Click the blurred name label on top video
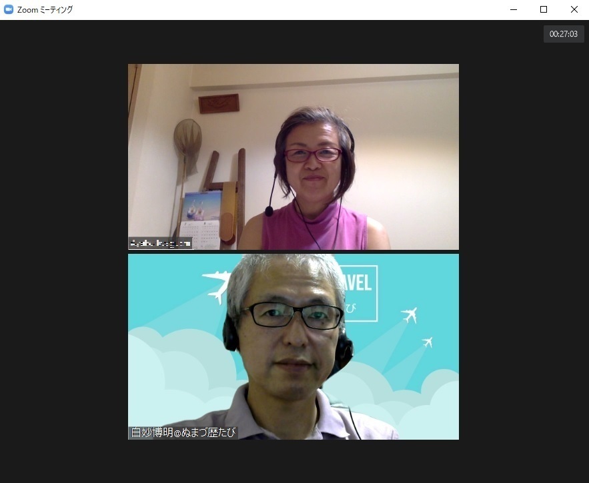 [x=160, y=243]
